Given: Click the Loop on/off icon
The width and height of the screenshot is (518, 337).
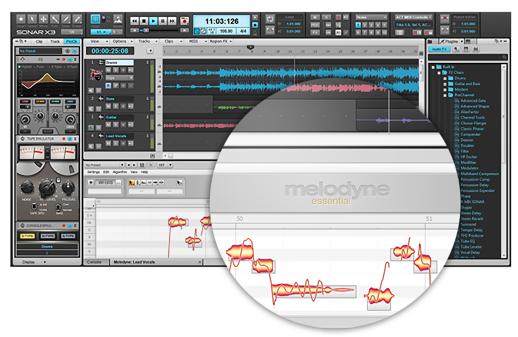Looking at the screenshot, I should click(x=270, y=19).
